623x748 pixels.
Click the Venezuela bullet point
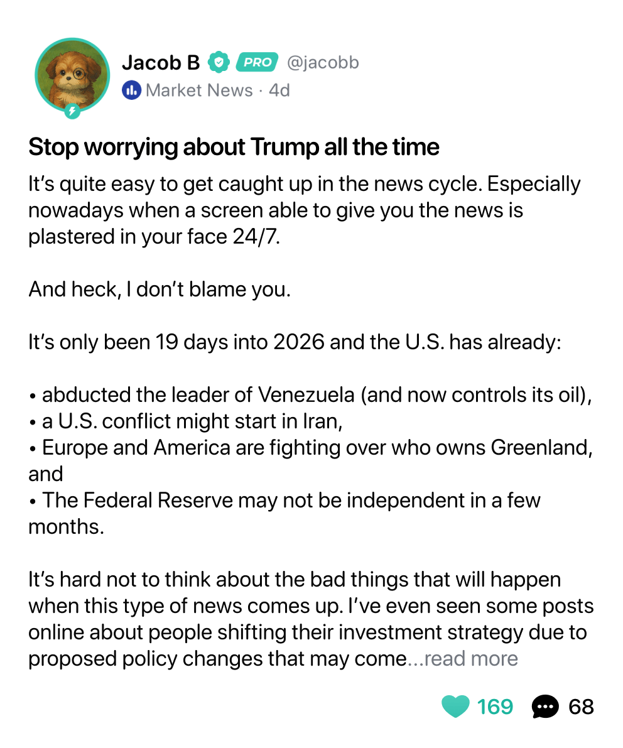[x=310, y=395]
